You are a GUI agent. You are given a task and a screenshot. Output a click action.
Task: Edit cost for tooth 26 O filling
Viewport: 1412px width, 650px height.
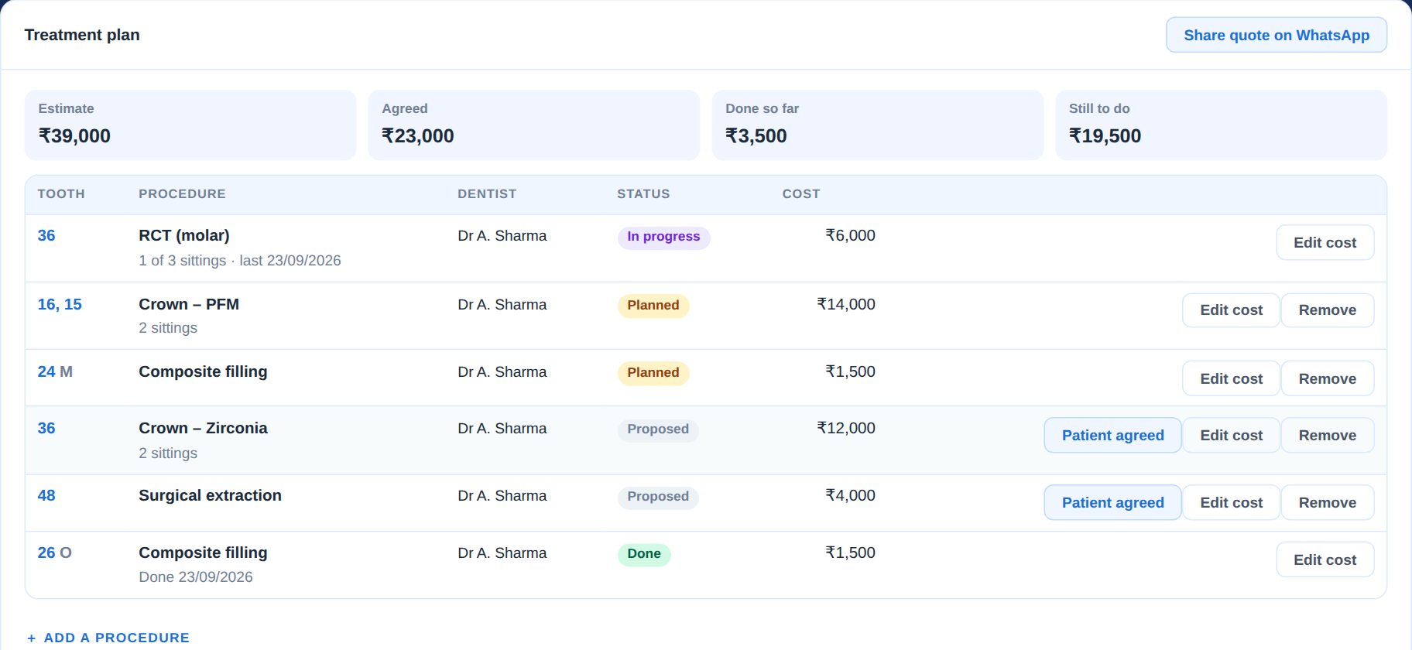click(1325, 559)
